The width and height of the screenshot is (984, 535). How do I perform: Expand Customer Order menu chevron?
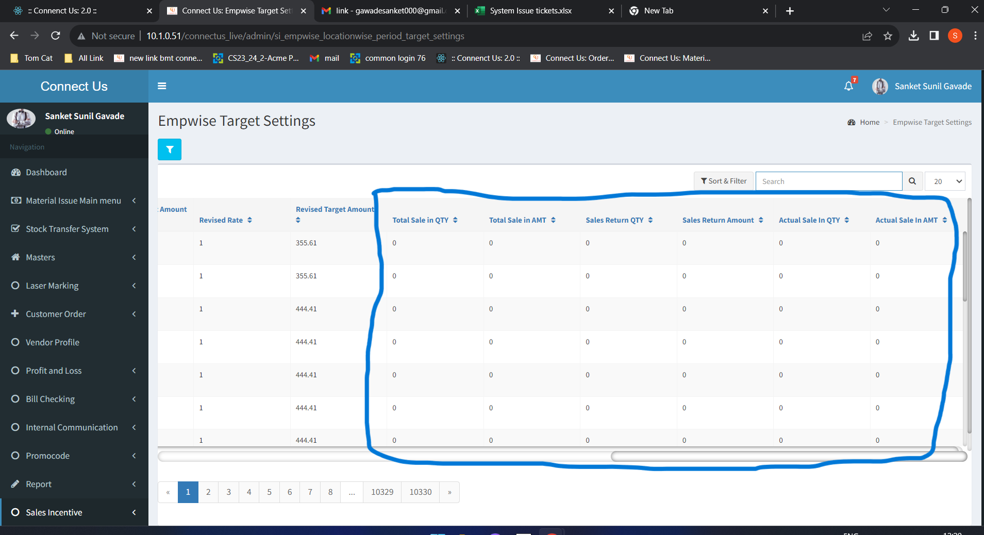coord(134,314)
